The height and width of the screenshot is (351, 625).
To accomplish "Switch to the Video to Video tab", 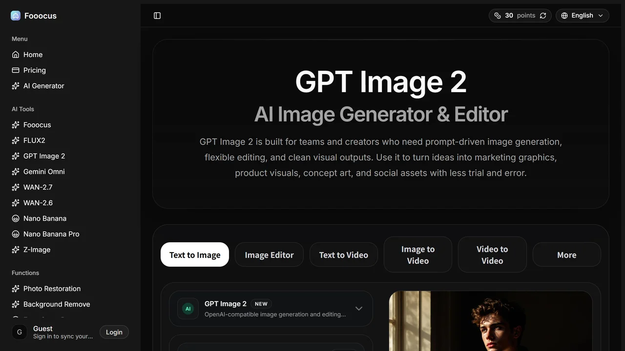I will tap(492, 254).
